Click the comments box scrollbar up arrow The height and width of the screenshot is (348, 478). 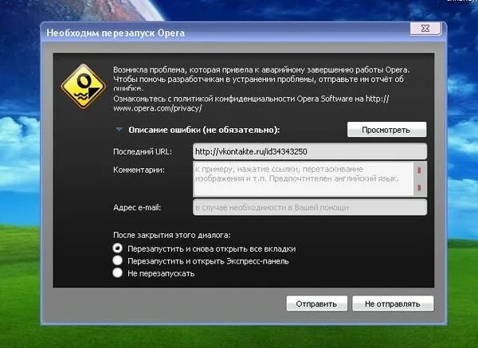(x=420, y=170)
